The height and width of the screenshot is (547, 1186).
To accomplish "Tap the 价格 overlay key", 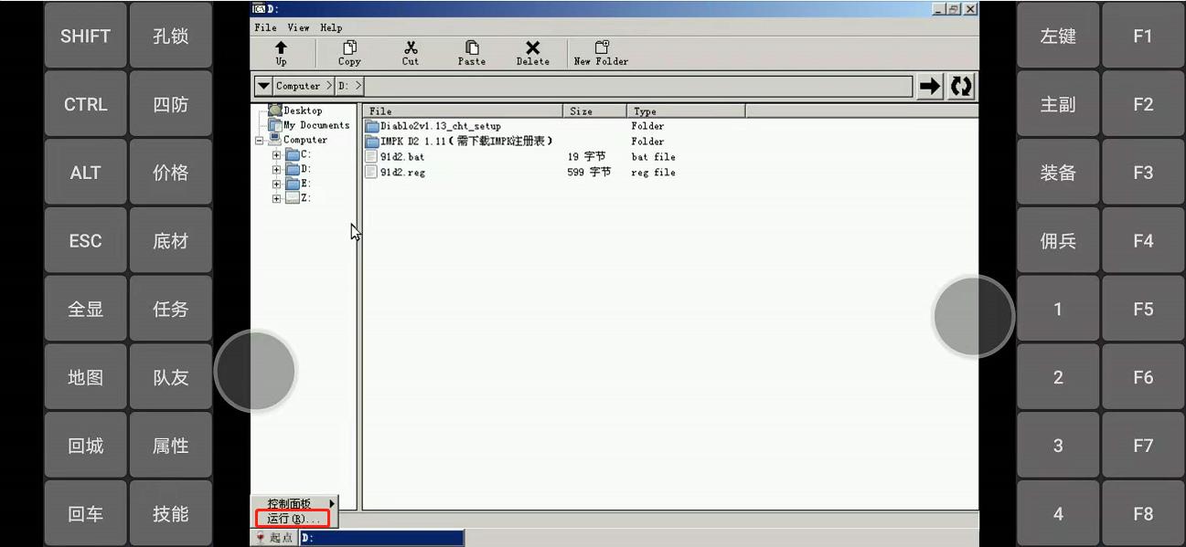I will [x=171, y=173].
